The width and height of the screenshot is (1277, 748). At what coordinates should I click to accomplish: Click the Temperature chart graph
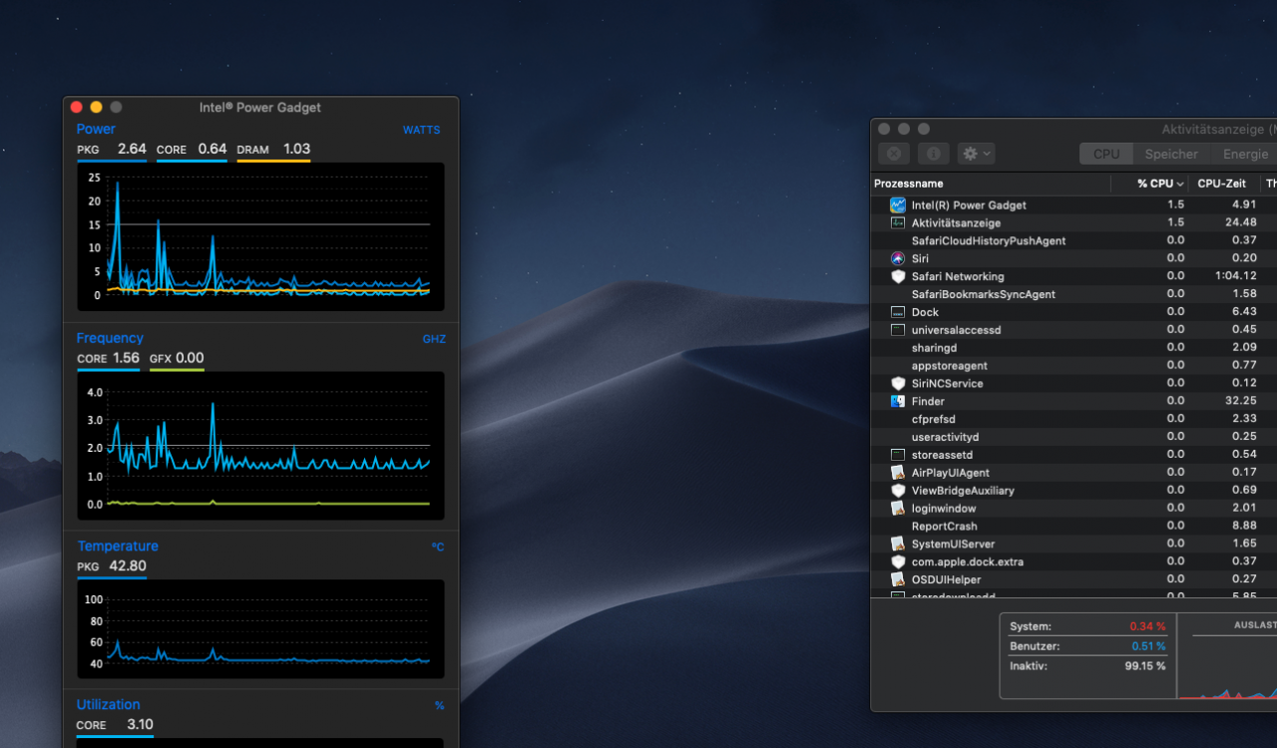tap(260, 629)
